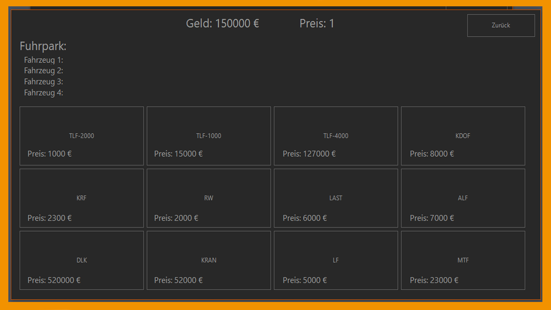Select the TLF-1000 vehicle tile
This screenshot has height=310, width=551.
(x=209, y=136)
